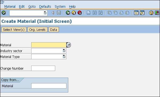The image size is (160, 97).
Task: Click into the yellow Material input field
Action: tap(49, 45)
